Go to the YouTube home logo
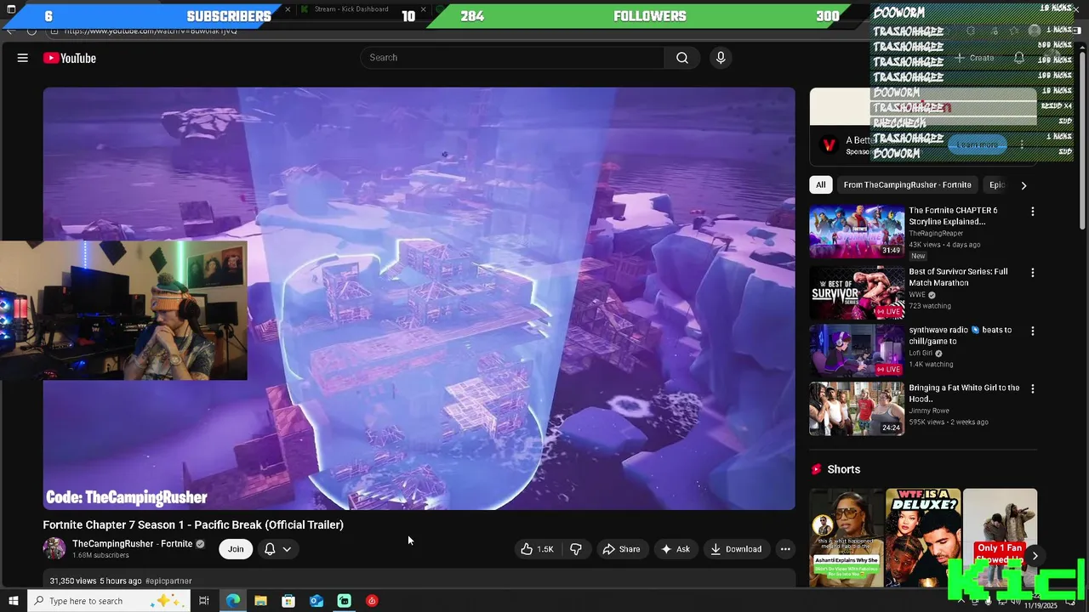The width and height of the screenshot is (1089, 612). (x=70, y=58)
